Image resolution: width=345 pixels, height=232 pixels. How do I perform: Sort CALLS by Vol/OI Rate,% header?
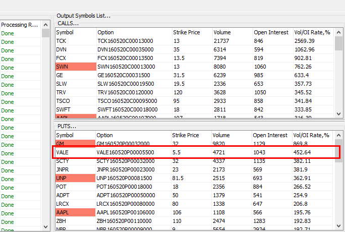point(314,32)
